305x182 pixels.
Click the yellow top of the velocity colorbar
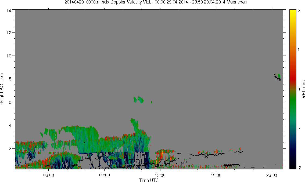[293, 13]
